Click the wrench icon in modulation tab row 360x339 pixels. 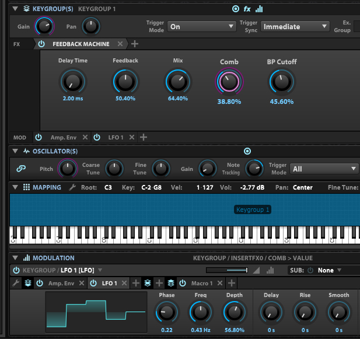click(16, 283)
